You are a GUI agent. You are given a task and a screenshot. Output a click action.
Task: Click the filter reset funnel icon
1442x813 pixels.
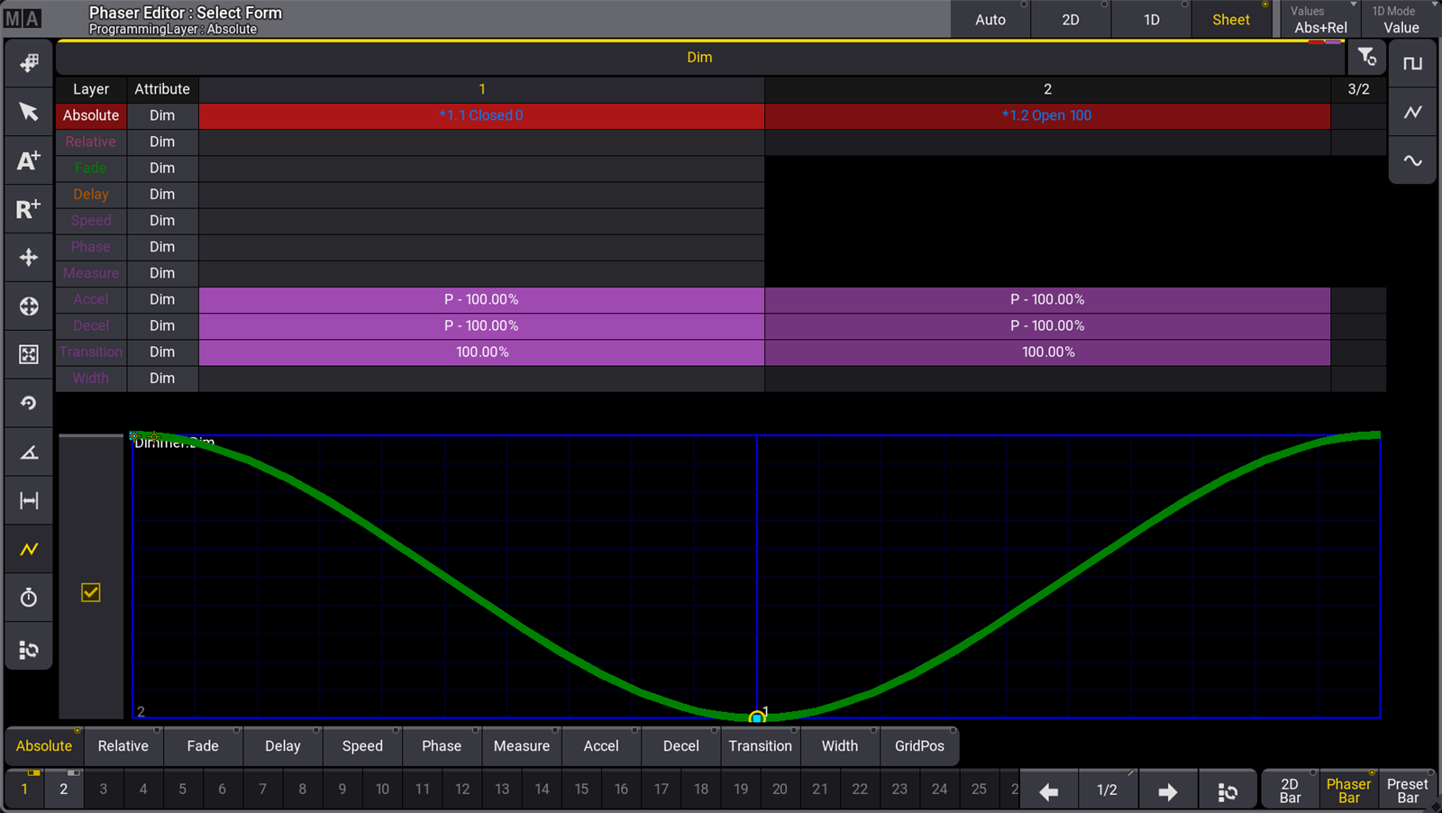pos(1366,58)
